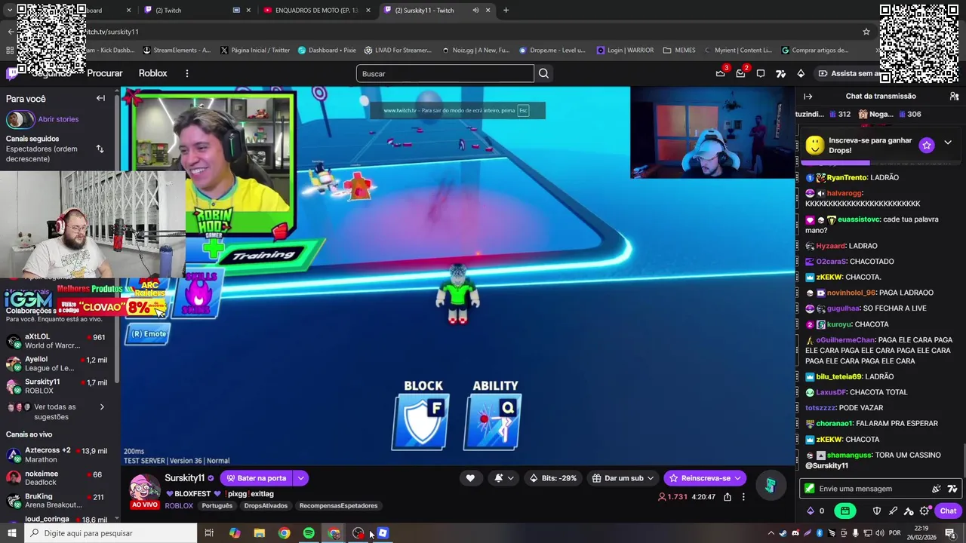Click the Assista sem anúncios button
This screenshot has width=966, height=543.
[x=848, y=73]
